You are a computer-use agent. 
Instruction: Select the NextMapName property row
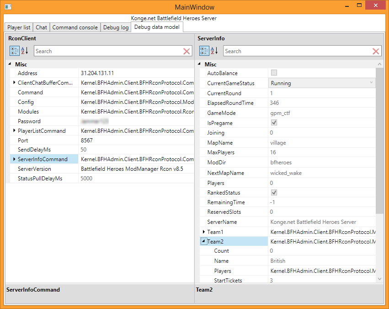coord(288,173)
